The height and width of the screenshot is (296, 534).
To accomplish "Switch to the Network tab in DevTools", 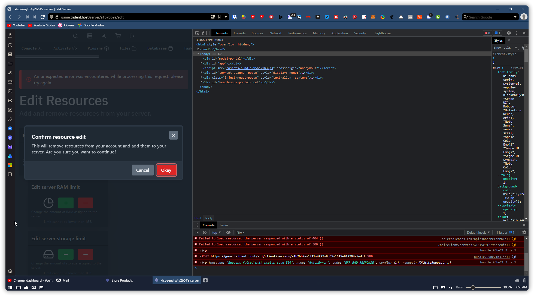I will coord(275,33).
